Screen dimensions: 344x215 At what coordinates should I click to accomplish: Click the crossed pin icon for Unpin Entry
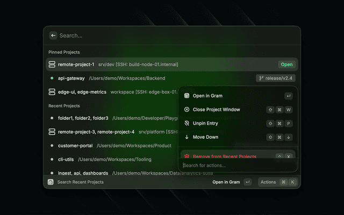(187, 123)
